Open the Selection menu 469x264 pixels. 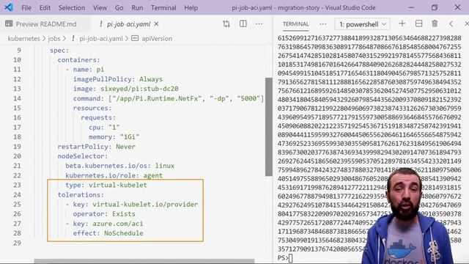coord(72,8)
